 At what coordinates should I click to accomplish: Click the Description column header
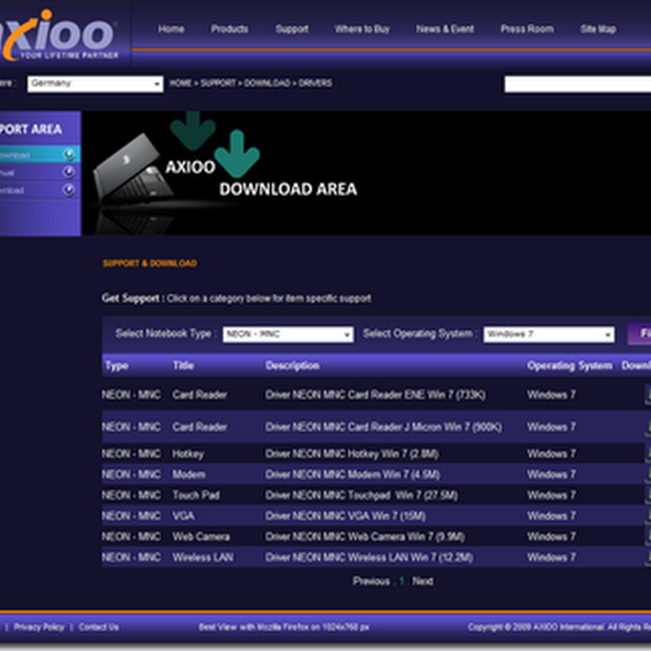(x=292, y=365)
